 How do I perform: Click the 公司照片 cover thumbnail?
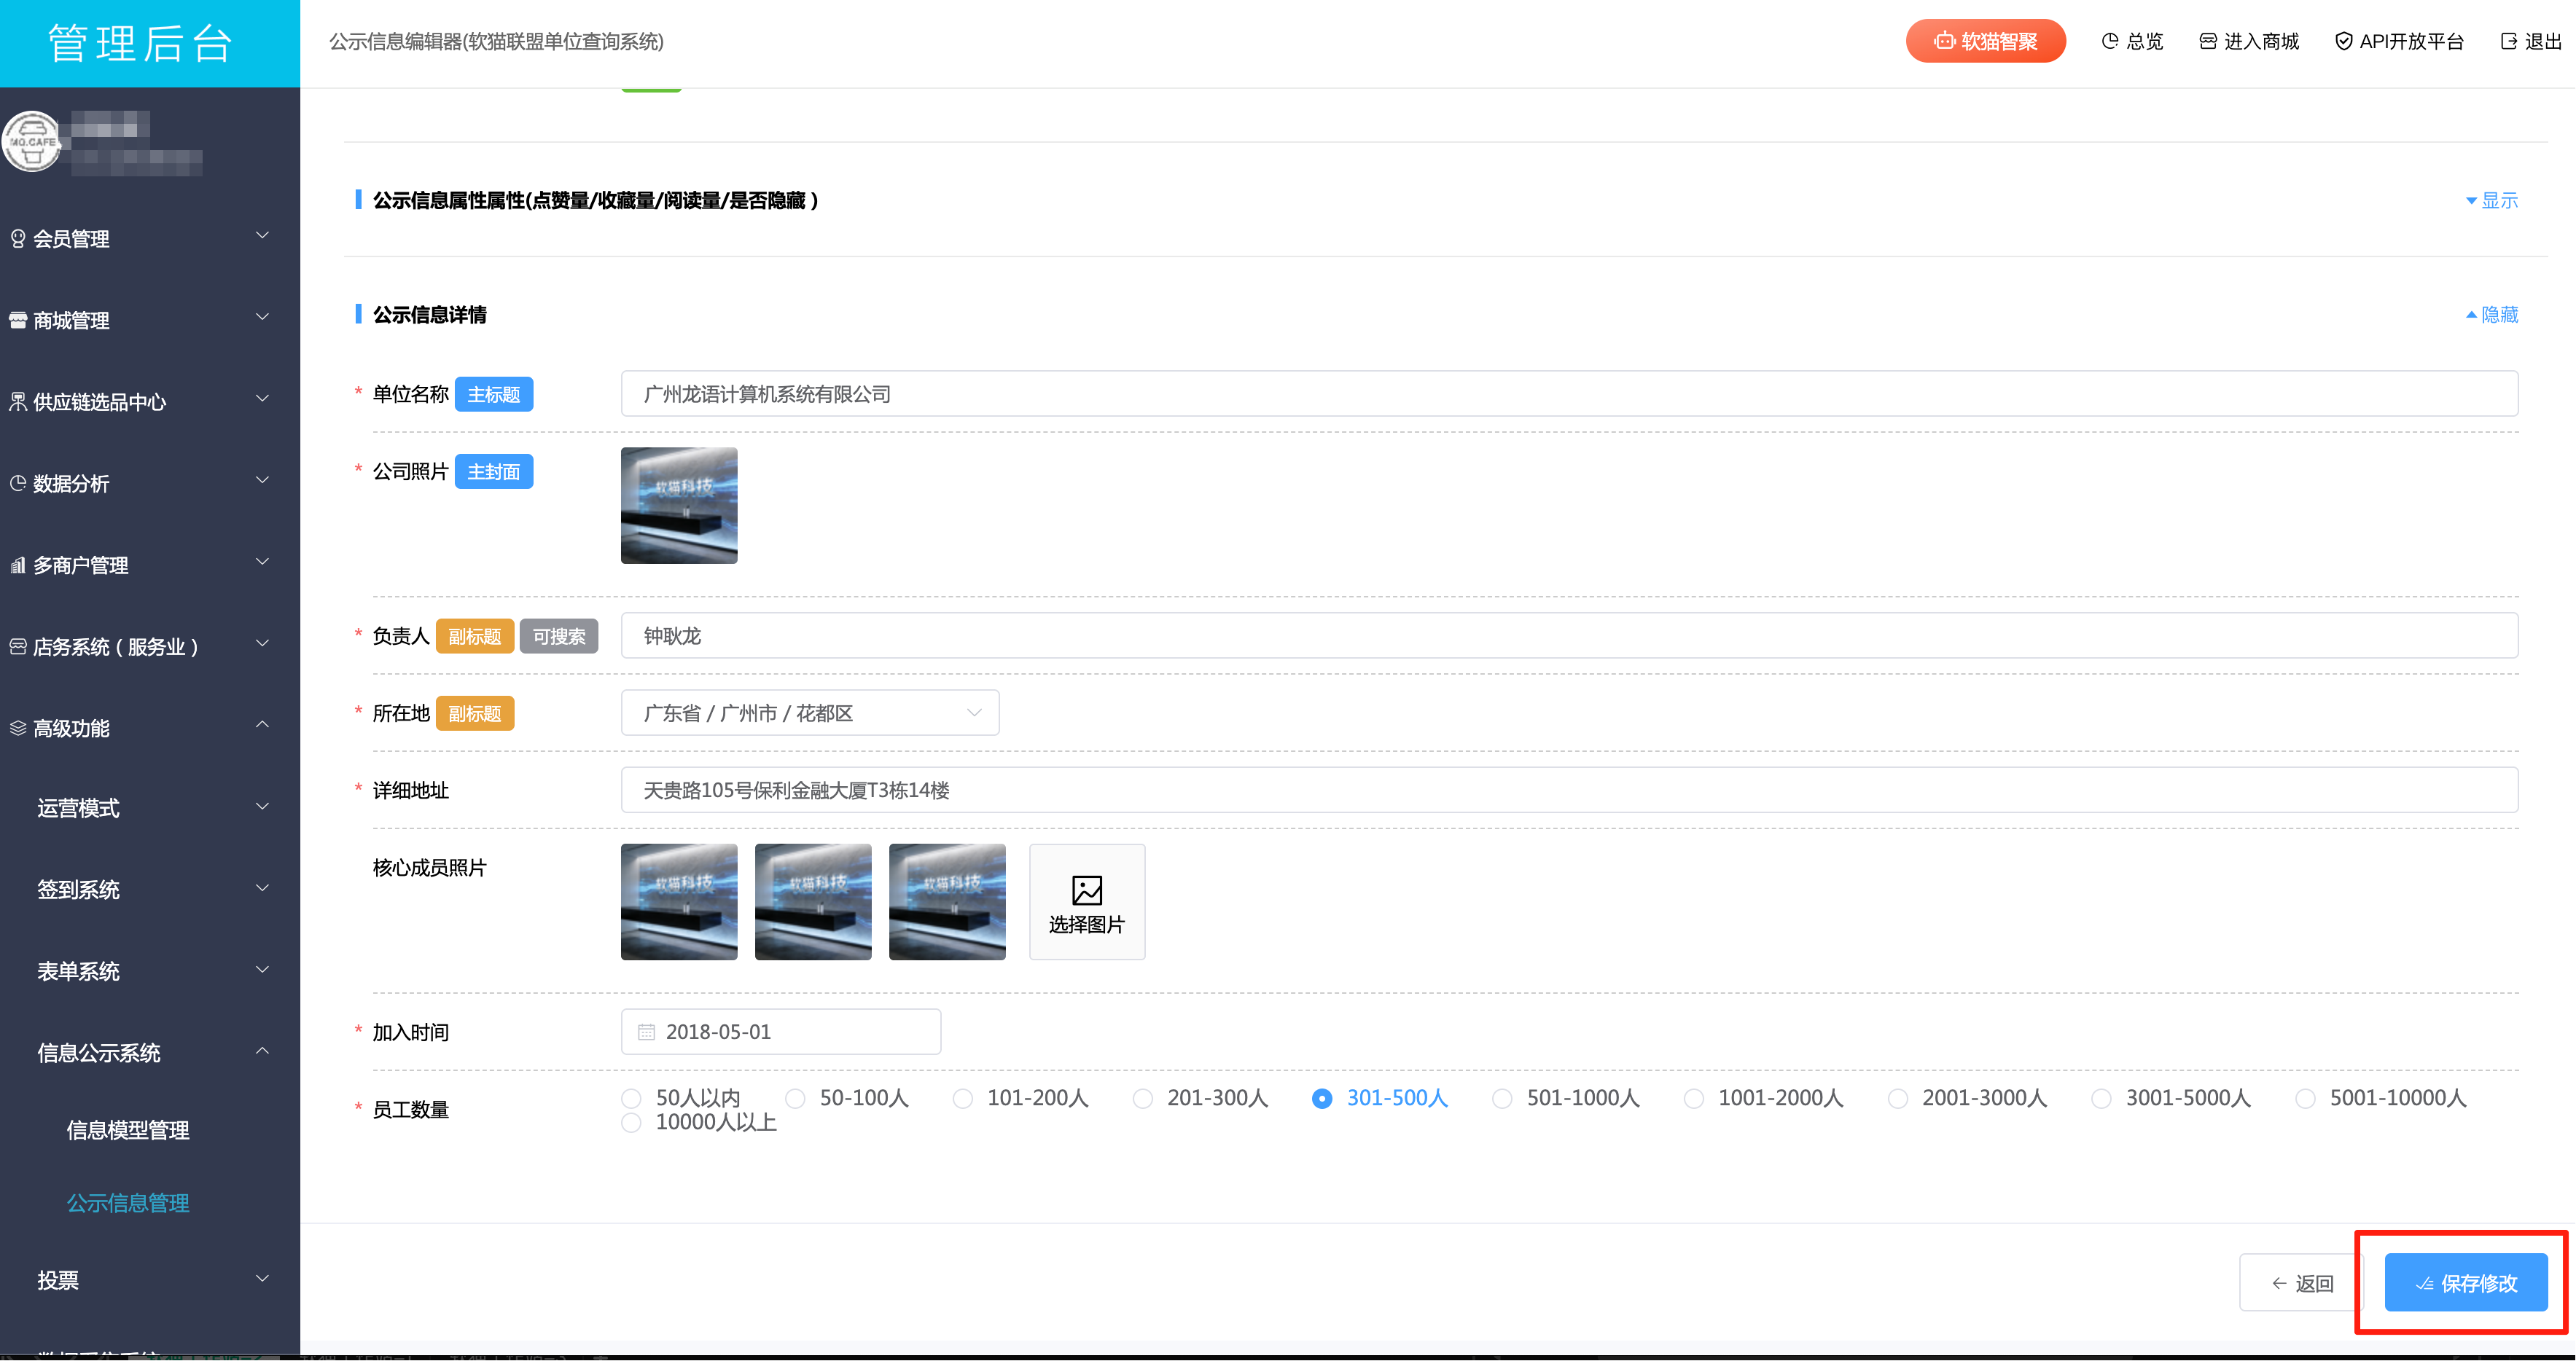click(x=679, y=505)
